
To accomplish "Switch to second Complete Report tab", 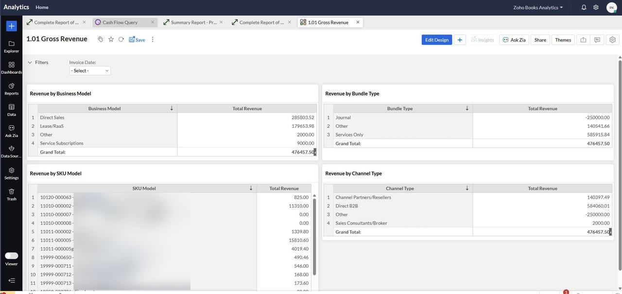I will click(x=261, y=22).
